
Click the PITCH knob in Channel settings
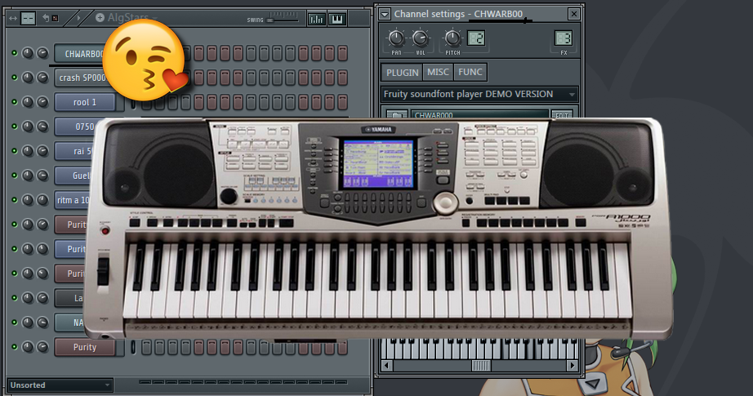pos(452,38)
